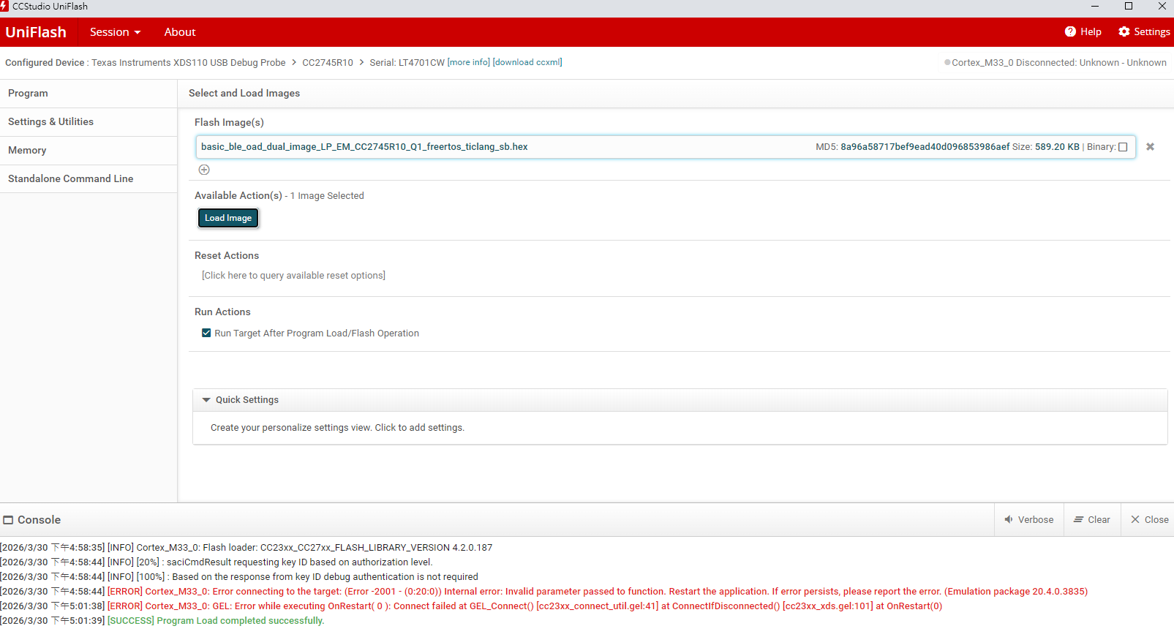Image resolution: width=1174 pixels, height=637 pixels.
Task: Click the Cortex_M33_0 connection status indicator
Action: coord(947,63)
